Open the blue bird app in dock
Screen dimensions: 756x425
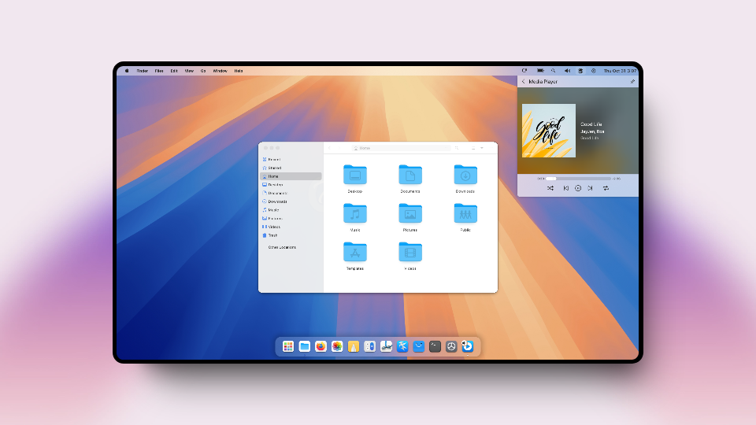(x=402, y=346)
